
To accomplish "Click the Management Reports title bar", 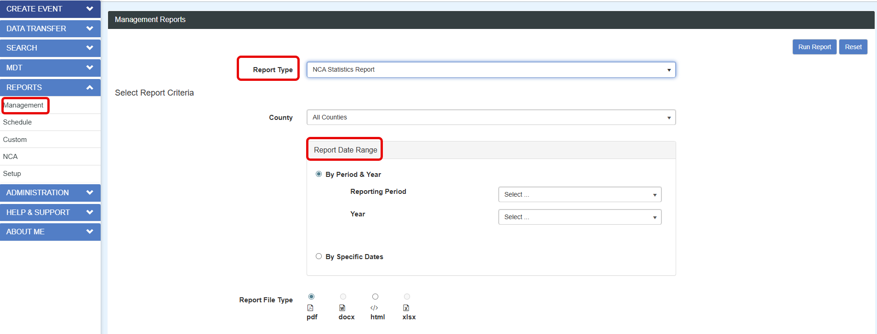I will tap(491, 20).
